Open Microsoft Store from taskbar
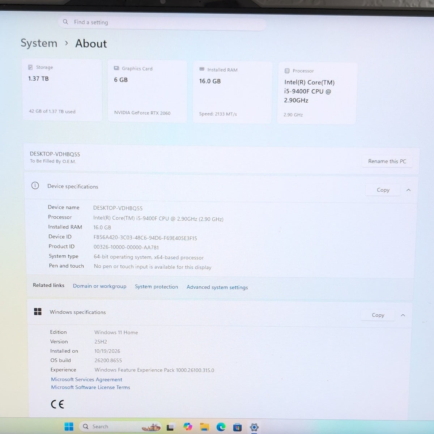Image resolution: width=434 pixels, height=434 pixels. click(x=237, y=427)
